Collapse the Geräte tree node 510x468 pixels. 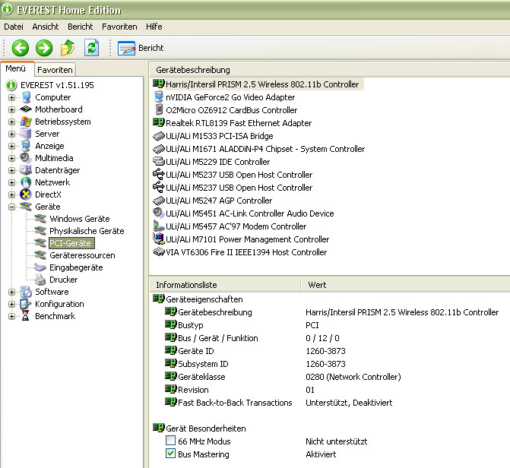coord(11,207)
